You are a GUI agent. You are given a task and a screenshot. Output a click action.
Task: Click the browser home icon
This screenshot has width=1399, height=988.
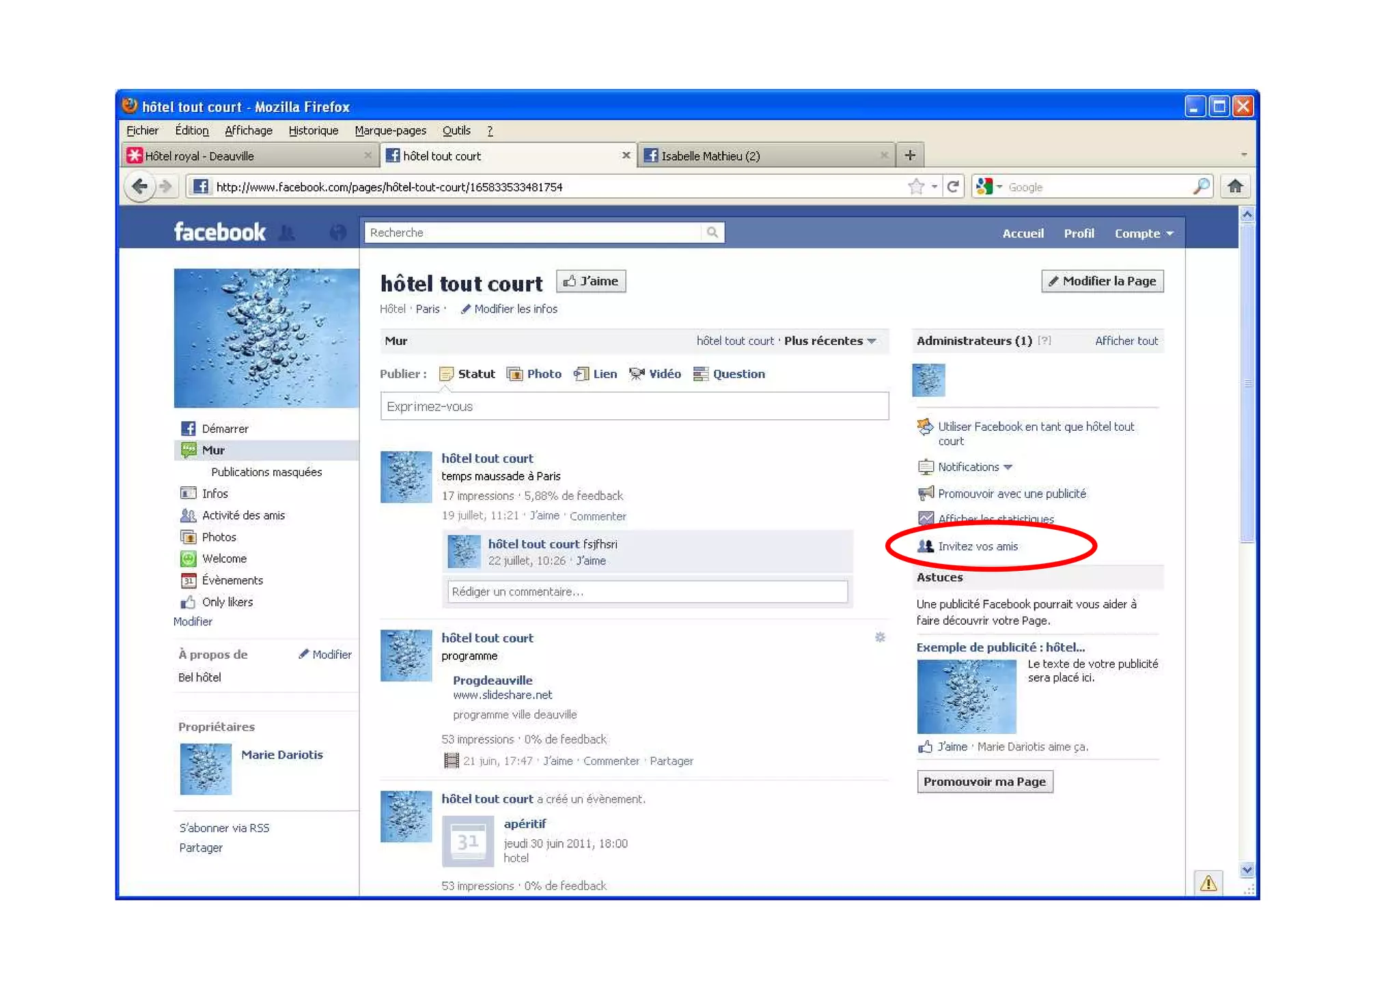pos(1234,186)
